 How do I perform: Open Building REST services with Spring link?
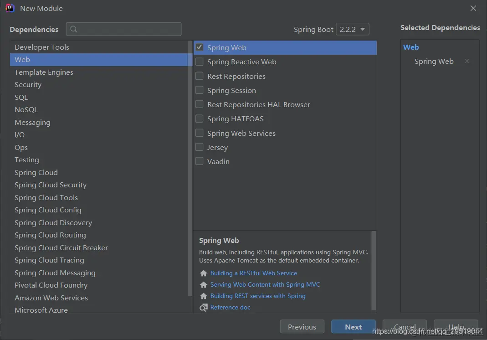(258, 296)
